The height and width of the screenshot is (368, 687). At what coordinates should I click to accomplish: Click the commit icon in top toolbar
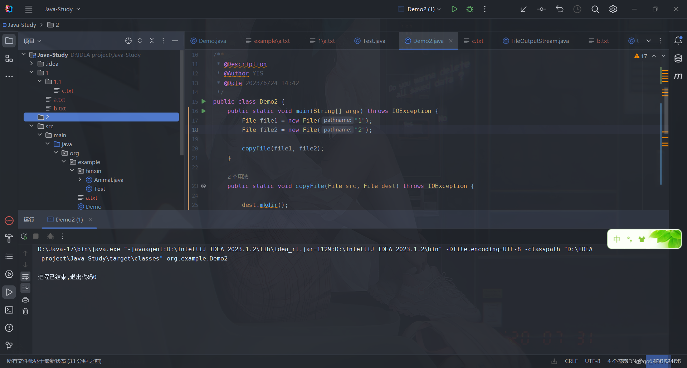click(x=541, y=9)
